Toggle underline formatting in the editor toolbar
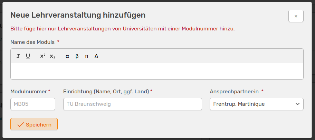The image size is (315, 140). (28, 56)
